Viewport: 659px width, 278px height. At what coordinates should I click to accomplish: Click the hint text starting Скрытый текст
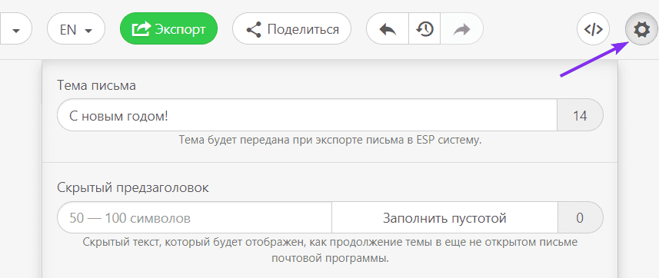(x=330, y=250)
